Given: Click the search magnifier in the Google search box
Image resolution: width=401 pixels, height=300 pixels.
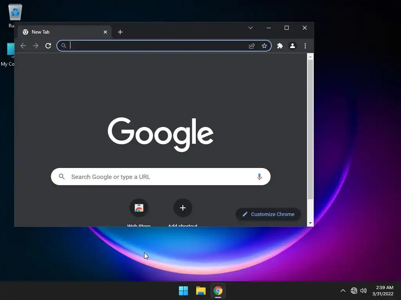Looking at the screenshot, I should click(x=61, y=176).
